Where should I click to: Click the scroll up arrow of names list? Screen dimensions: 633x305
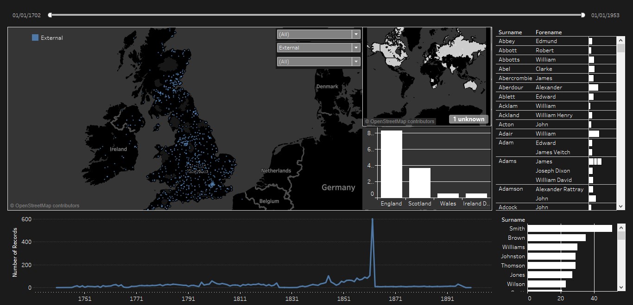621,40
